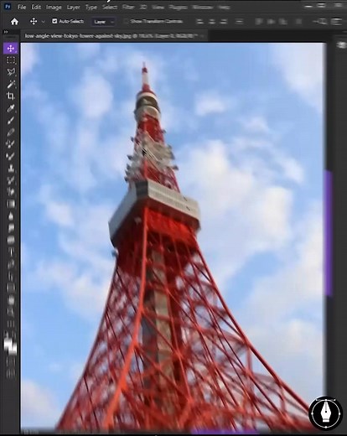347x436 pixels.
Task: Open the View menu
Action: point(158,7)
